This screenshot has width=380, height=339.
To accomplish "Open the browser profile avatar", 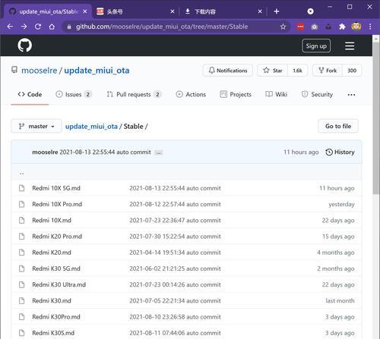I will pyautogui.click(x=356, y=27).
